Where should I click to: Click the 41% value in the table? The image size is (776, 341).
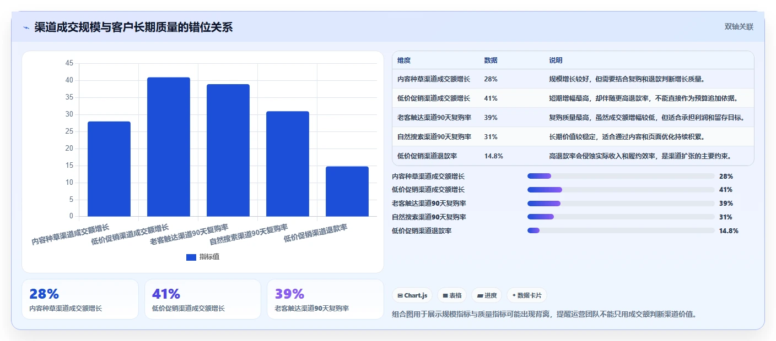point(491,98)
